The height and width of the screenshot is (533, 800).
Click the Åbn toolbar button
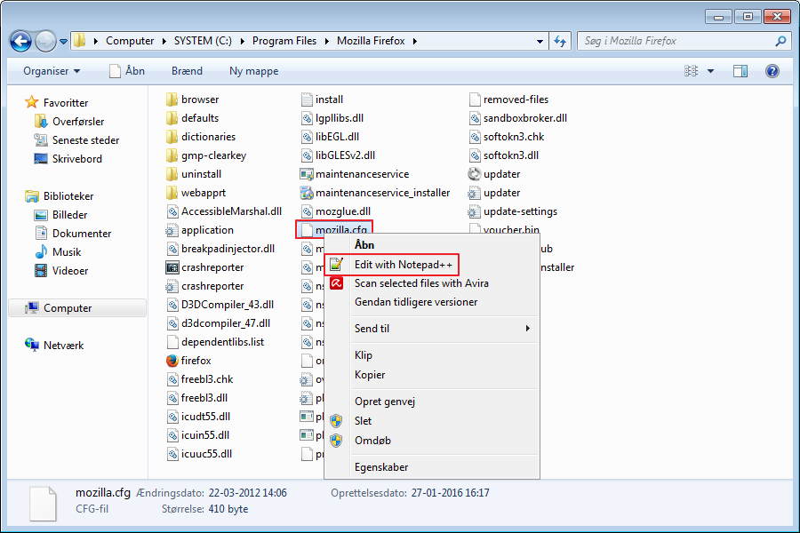(x=127, y=71)
